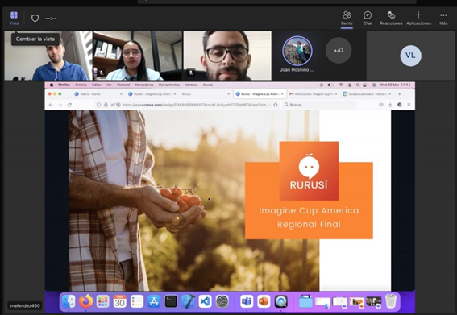Add Aplicaciones with the plus icon
Screen dimensions: 457x315
(418, 18)
